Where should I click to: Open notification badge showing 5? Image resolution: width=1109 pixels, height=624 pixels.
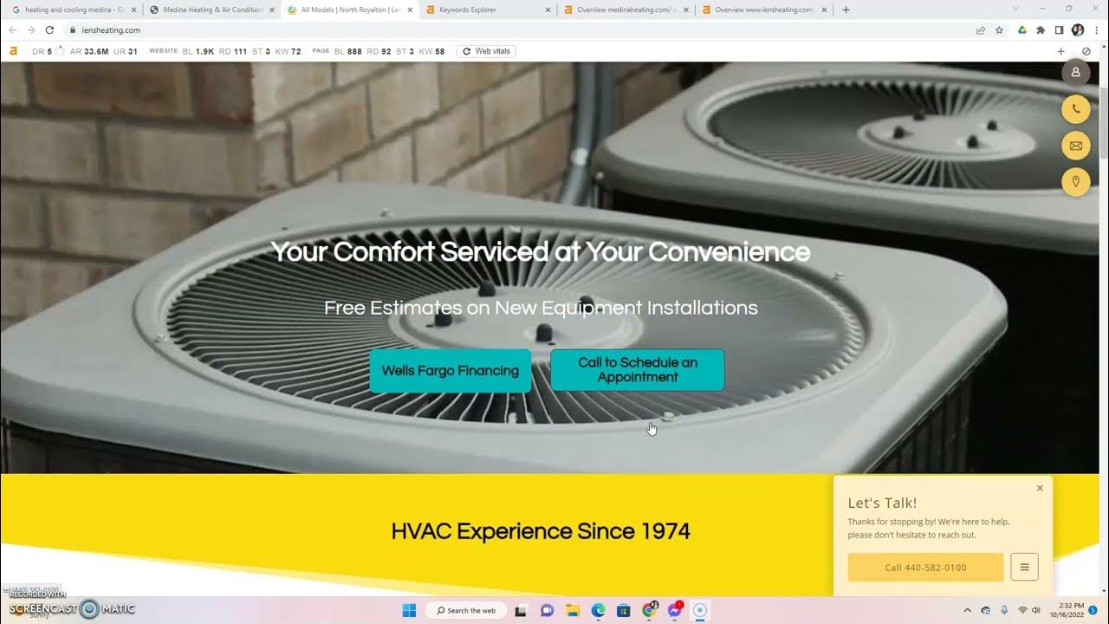click(x=1093, y=610)
